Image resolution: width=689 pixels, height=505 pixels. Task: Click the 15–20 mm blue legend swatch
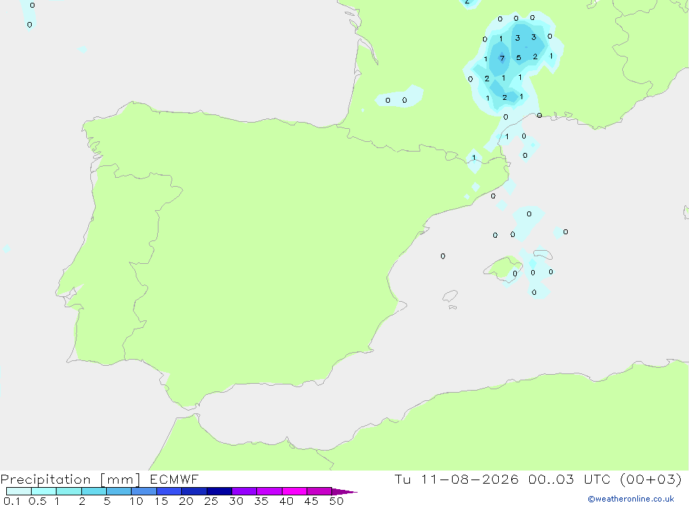169,491
